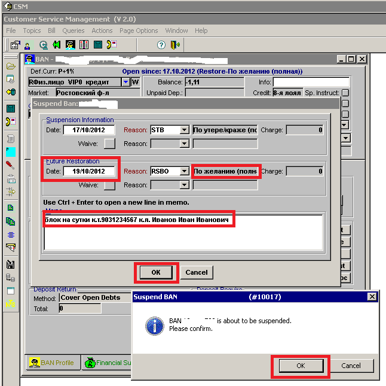Click the blank window icon in sidebar

11,291
